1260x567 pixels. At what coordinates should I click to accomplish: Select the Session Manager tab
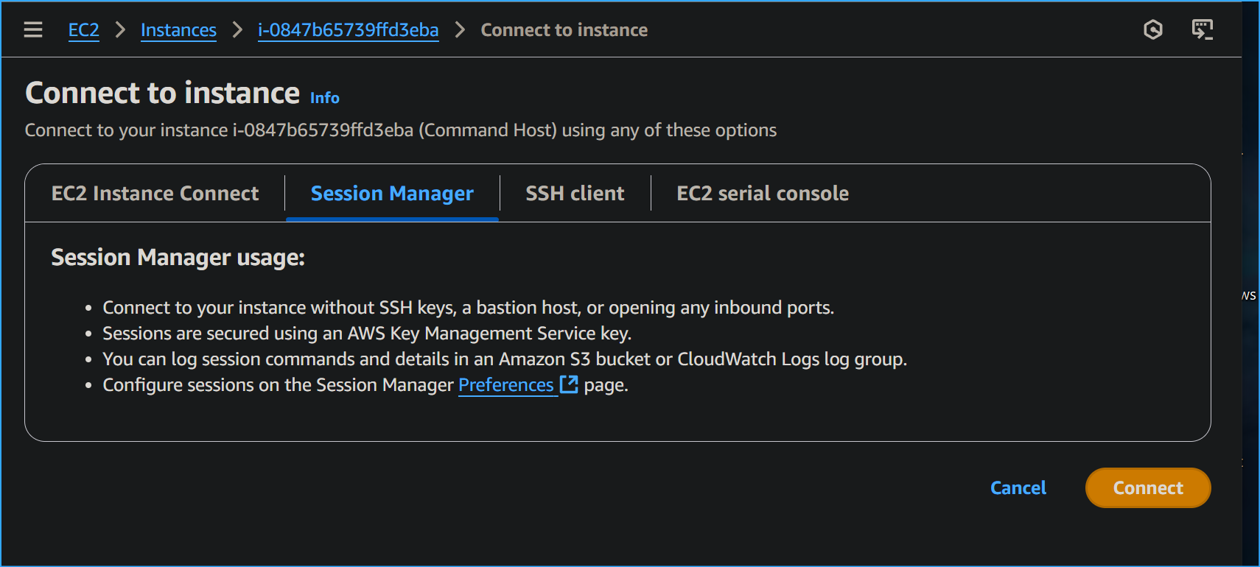point(392,194)
